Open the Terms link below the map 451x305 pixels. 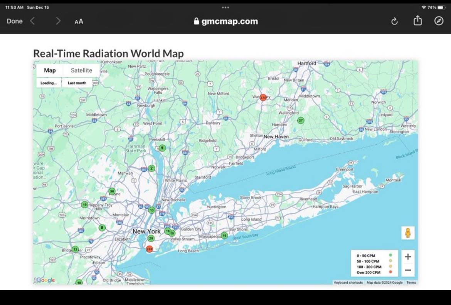click(411, 282)
